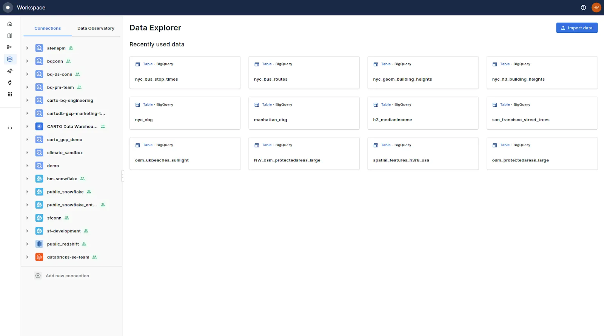Select the Data Explorer database icon
The width and height of the screenshot is (604, 336).
[x=10, y=59]
